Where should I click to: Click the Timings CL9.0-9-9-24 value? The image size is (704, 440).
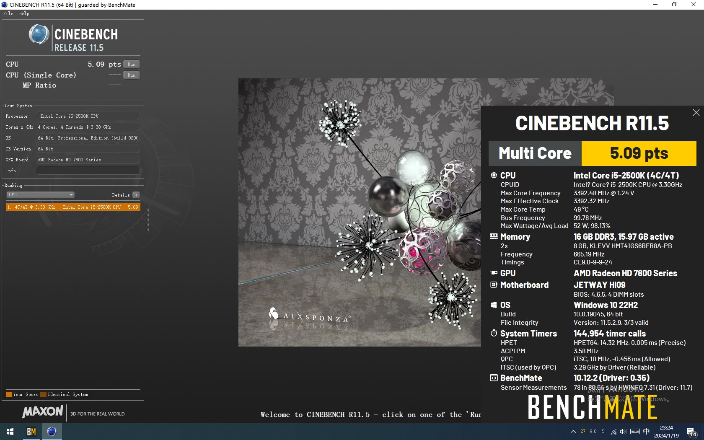pos(593,262)
